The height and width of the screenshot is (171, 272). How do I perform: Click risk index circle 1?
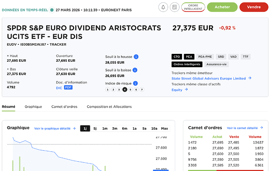[108, 90]
